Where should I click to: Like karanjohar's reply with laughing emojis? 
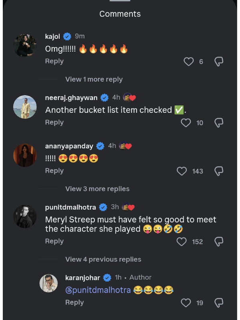point(186,303)
